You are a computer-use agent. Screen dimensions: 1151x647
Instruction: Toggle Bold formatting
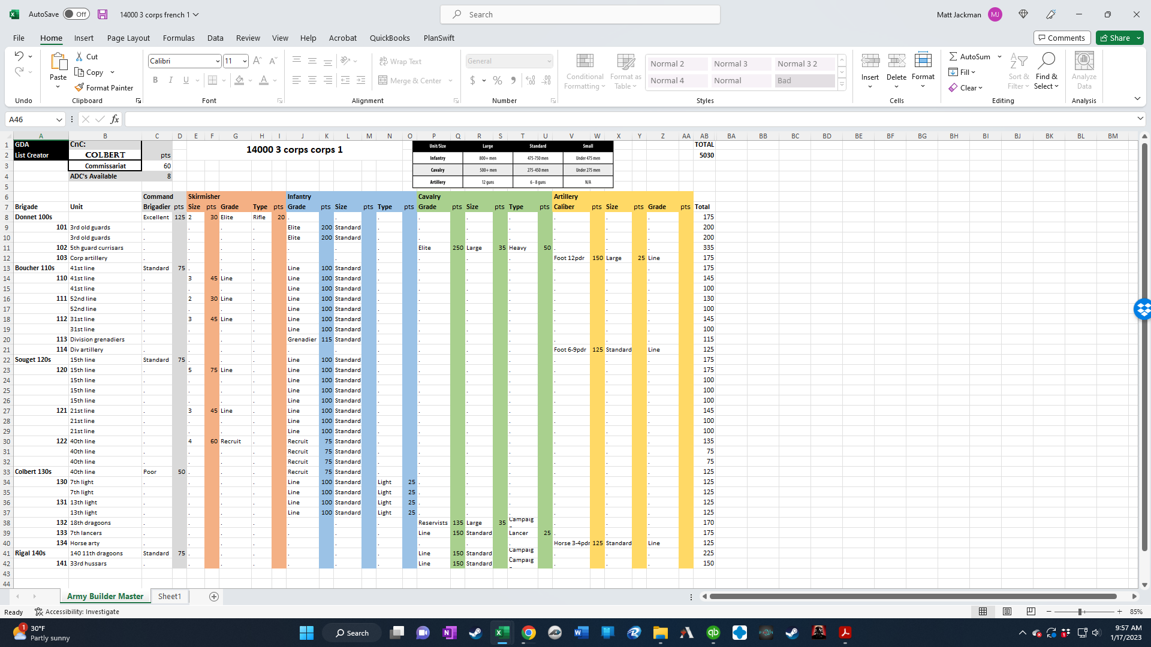pos(155,80)
